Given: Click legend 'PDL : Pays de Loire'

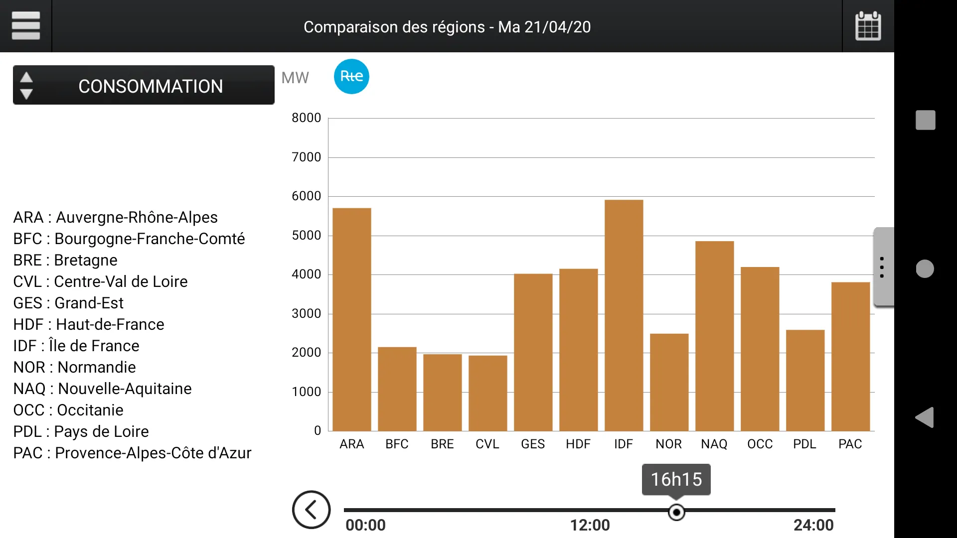Looking at the screenshot, I should [x=81, y=432].
